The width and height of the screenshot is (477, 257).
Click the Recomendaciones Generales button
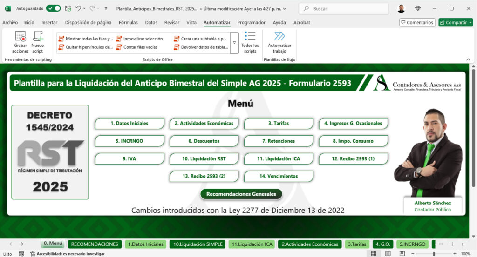pyautogui.click(x=241, y=194)
